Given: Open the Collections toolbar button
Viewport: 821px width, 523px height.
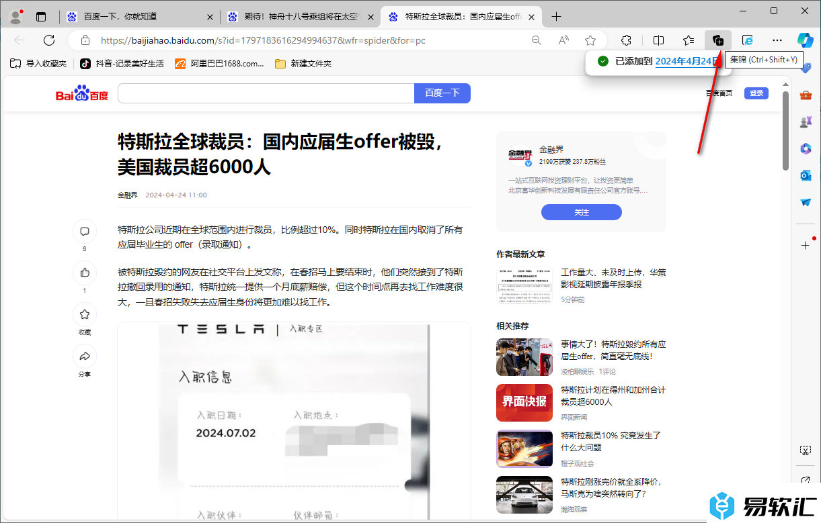Looking at the screenshot, I should (x=718, y=40).
